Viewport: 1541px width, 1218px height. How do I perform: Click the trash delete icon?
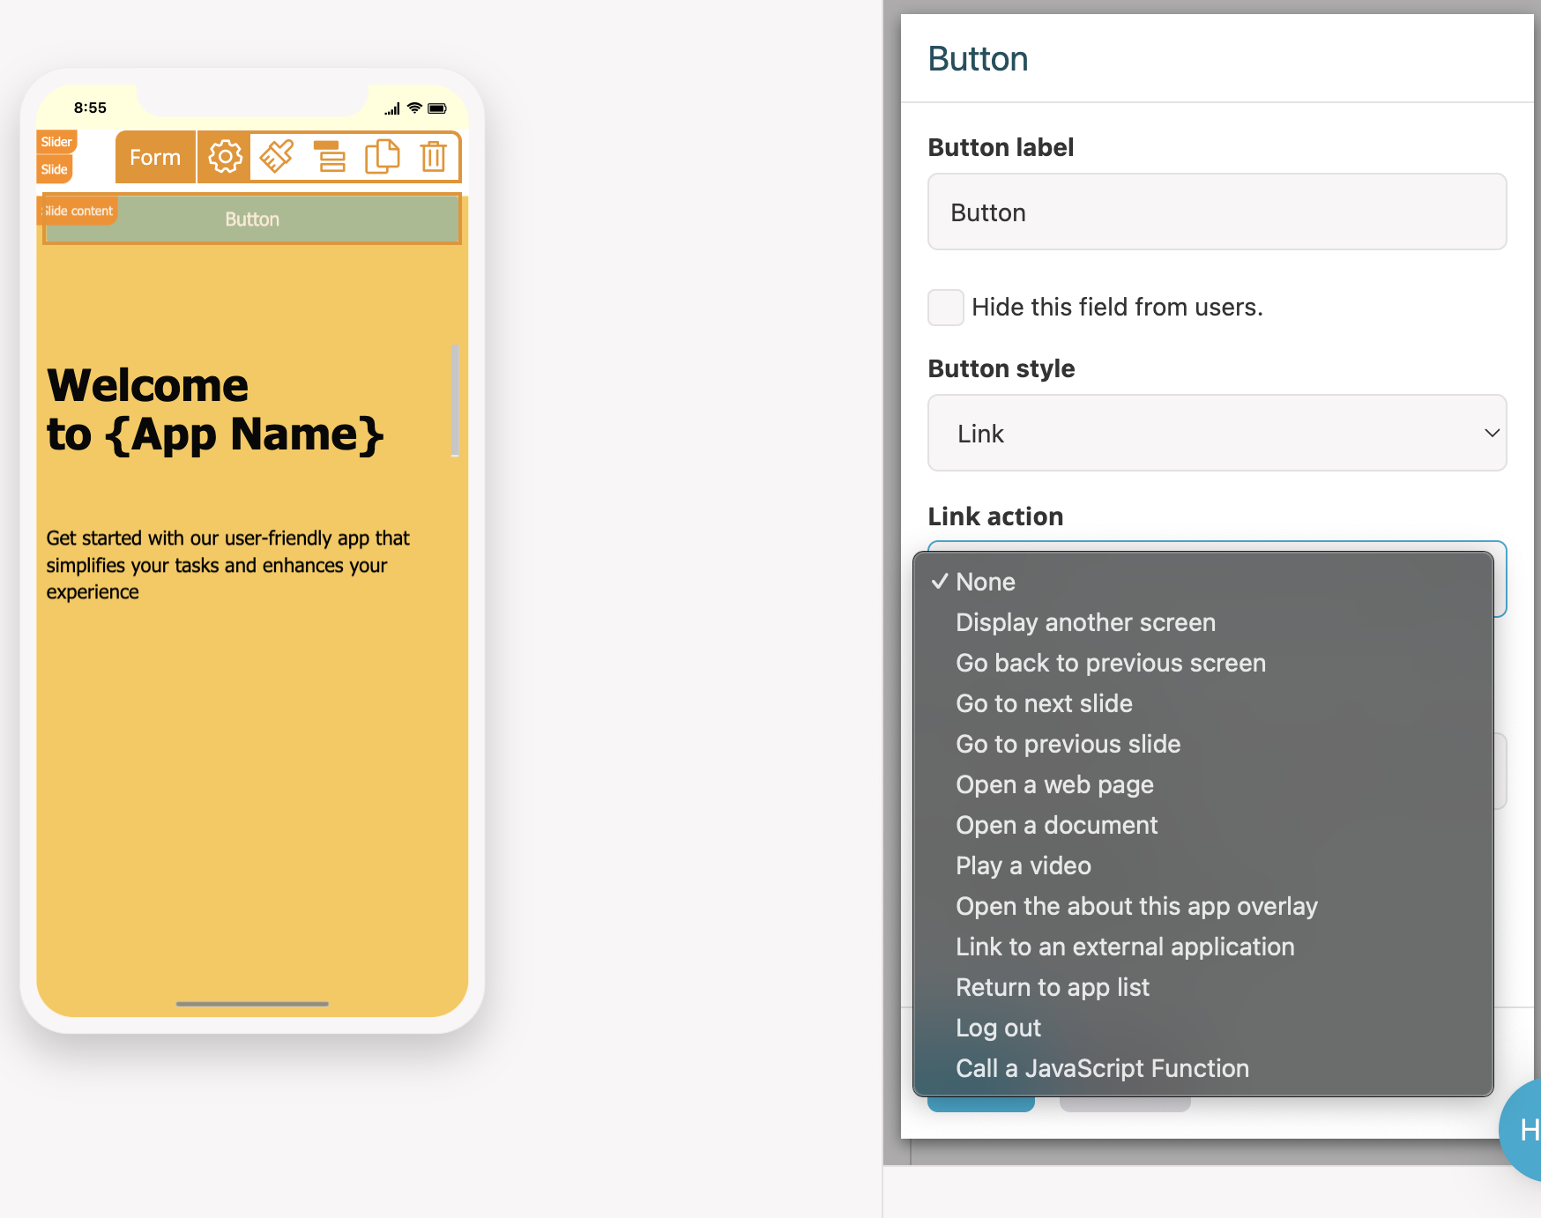click(433, 157)
